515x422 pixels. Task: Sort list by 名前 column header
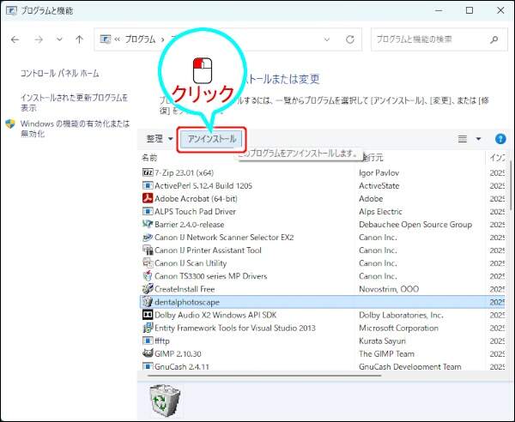150,158
